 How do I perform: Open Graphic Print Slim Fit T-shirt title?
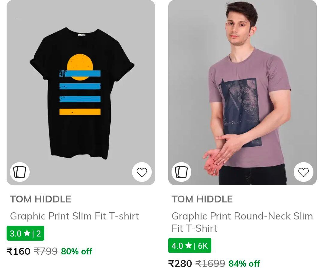75,216
